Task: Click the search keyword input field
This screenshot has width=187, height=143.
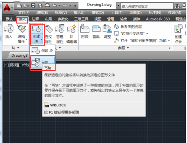Action: pos(147,6)
